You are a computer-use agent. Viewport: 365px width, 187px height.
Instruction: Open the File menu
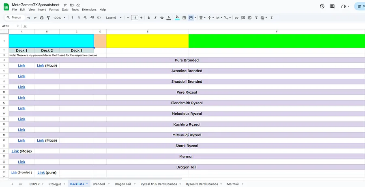coord(14,10)
